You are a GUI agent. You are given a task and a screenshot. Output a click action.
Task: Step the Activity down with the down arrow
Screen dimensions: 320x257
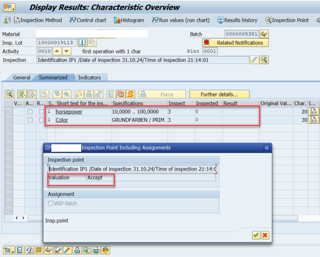tap(66, 51)
